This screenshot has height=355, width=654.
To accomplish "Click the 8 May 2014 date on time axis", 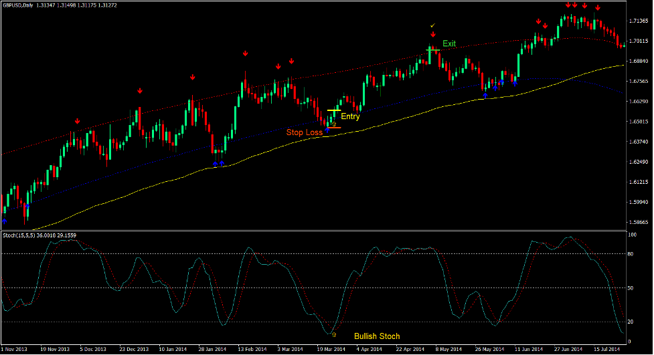I will (x=449, y=349).
